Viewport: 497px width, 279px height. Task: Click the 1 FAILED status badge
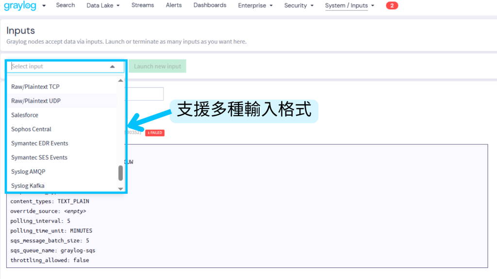coord(155,133)
